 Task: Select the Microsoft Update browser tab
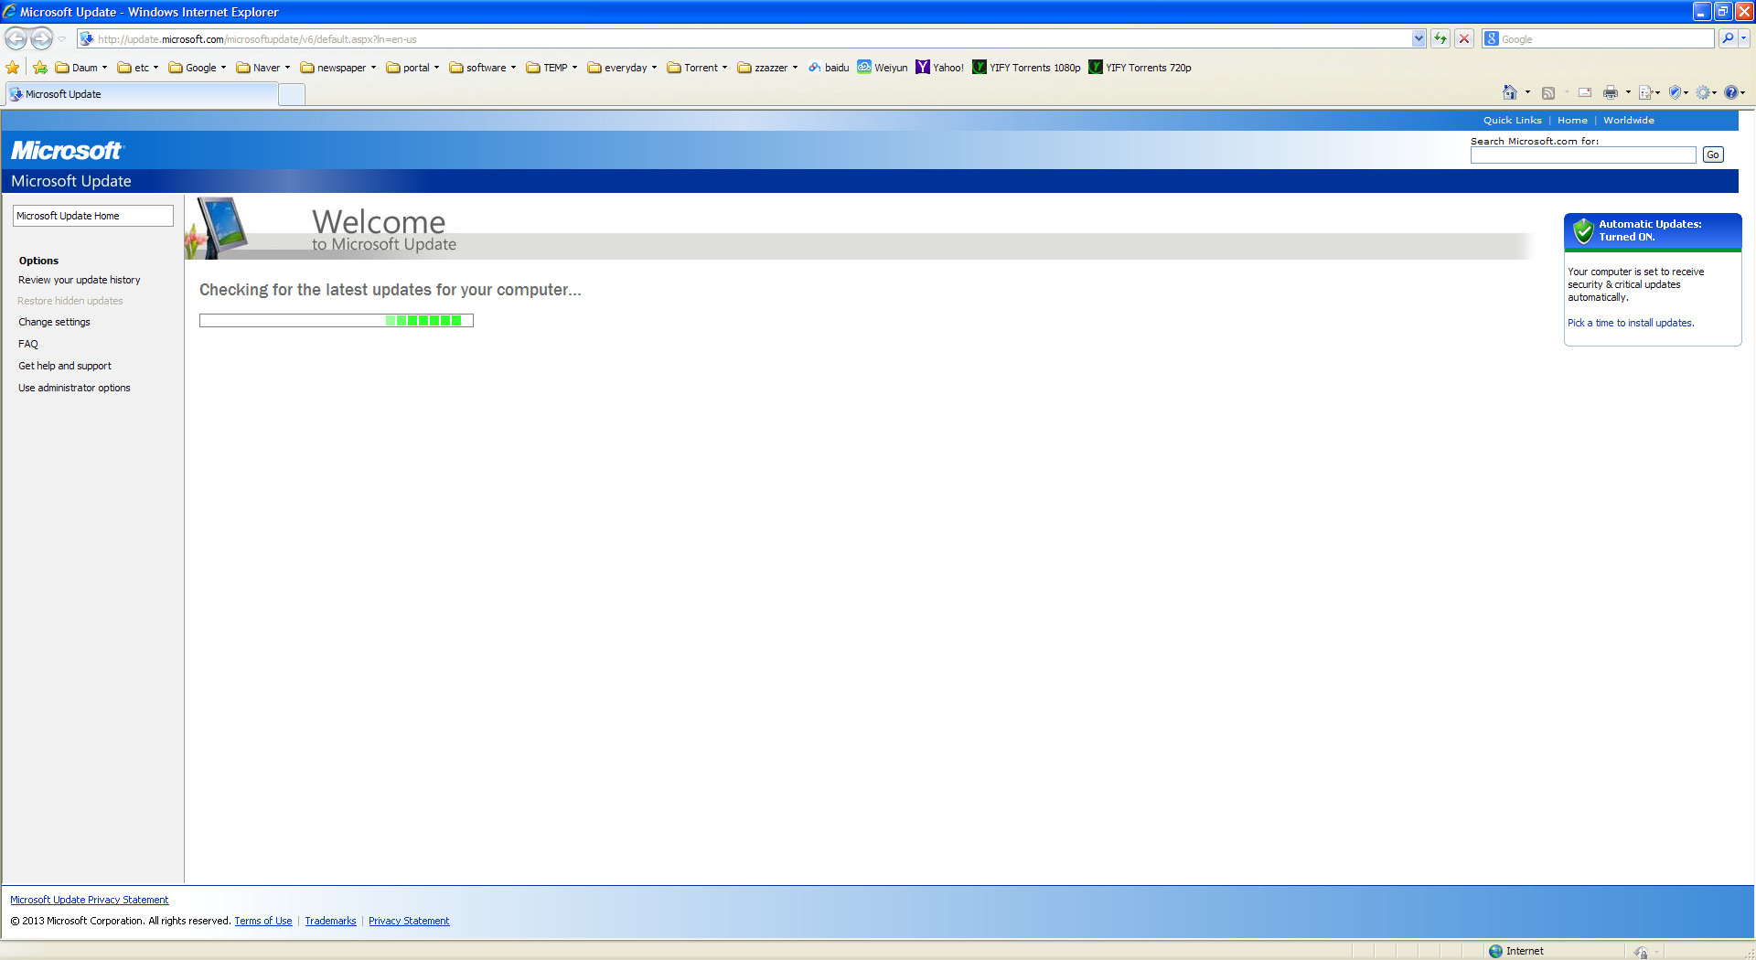tap(141, 94)
